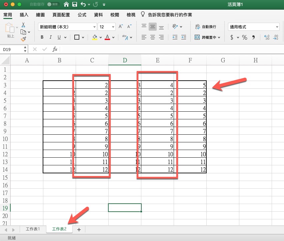The height and width of the screenshot is (241, 284).
Task: Open the 繪圖 ribbon tab
Action: tap(40, 15)
